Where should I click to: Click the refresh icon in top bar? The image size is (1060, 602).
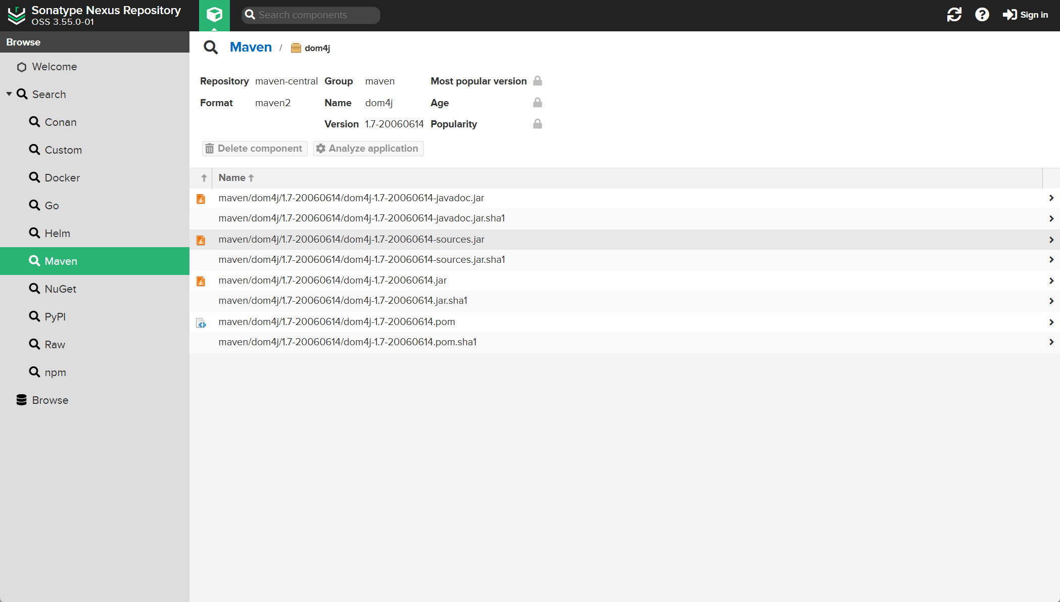click(954, 15)
